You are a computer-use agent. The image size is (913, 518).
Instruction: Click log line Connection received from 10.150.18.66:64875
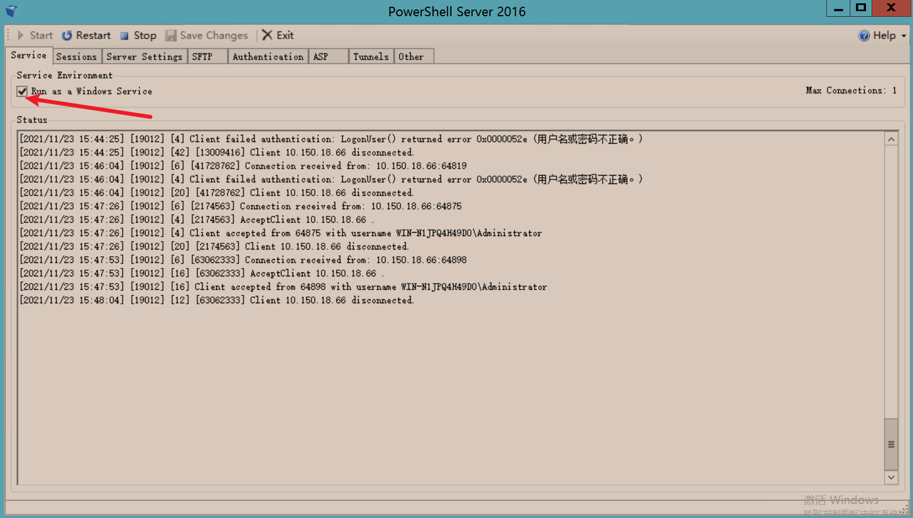(x=241, y=206)
